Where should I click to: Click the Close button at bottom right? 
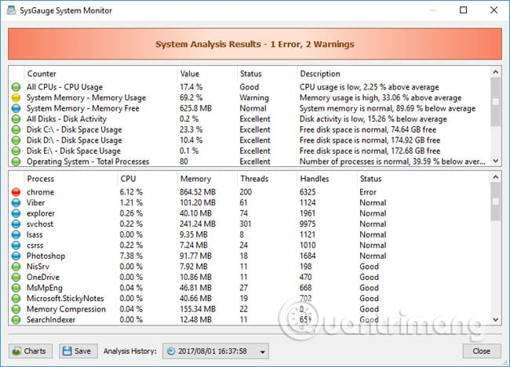pos(482,351)
